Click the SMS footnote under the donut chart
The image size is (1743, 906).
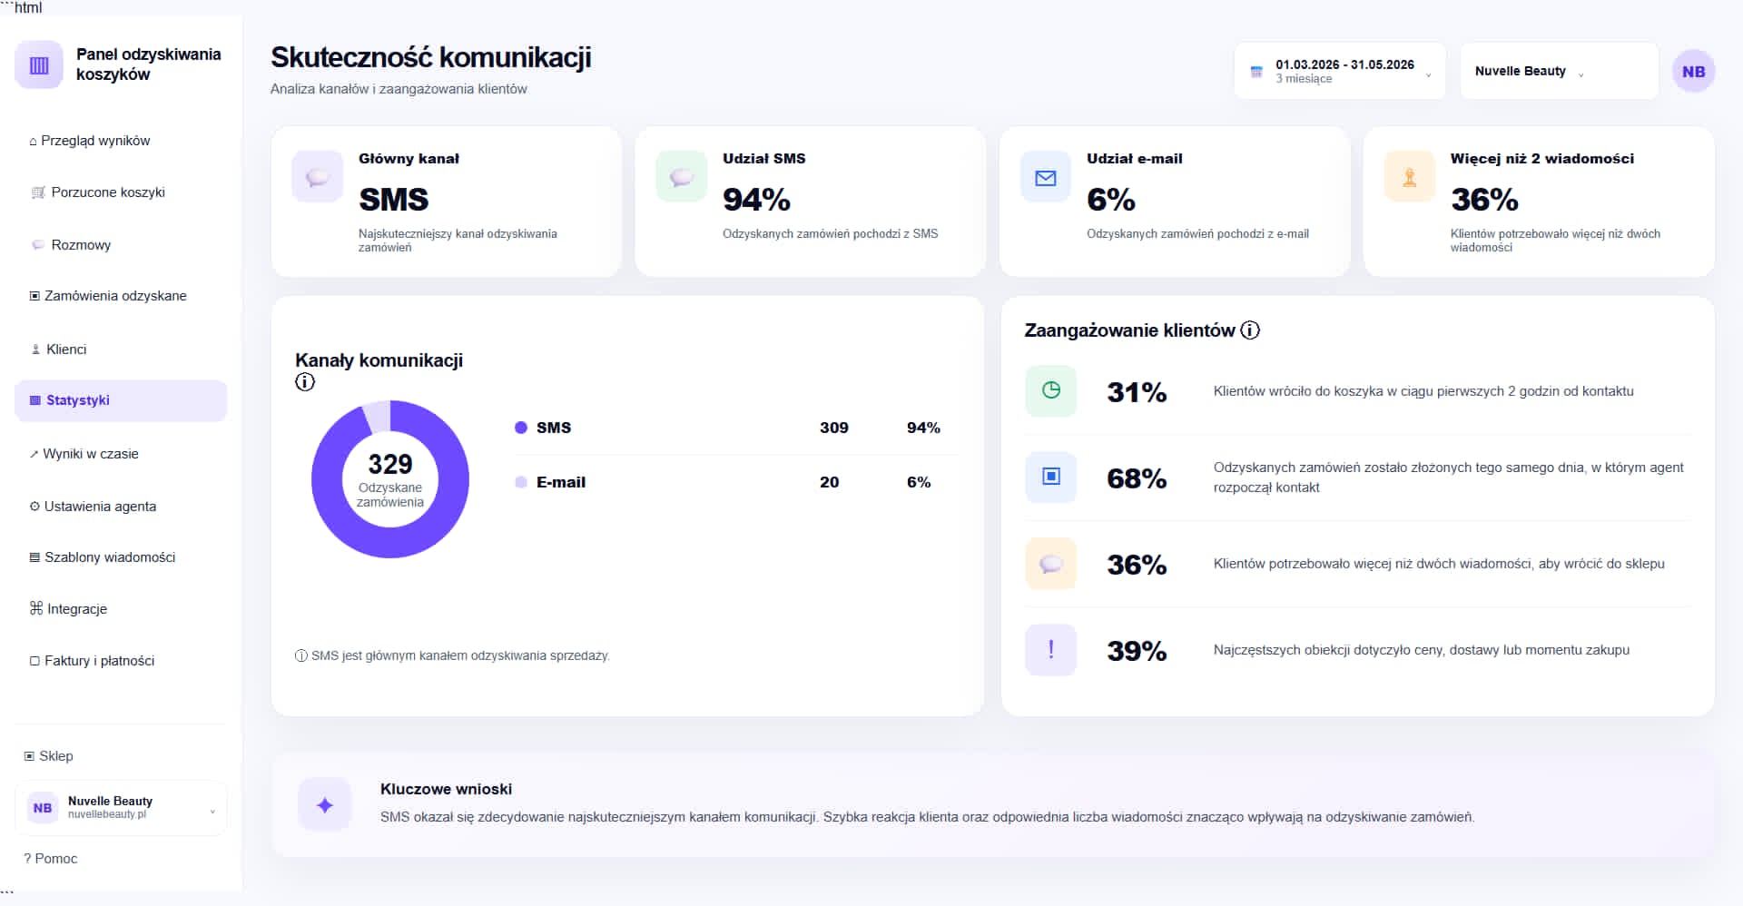tap(452, 655)
